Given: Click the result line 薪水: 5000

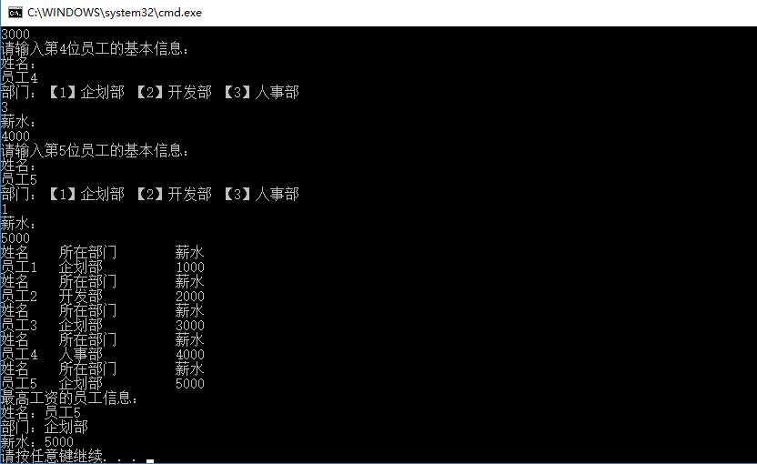Looking at the screenshot, I should 37,441.
